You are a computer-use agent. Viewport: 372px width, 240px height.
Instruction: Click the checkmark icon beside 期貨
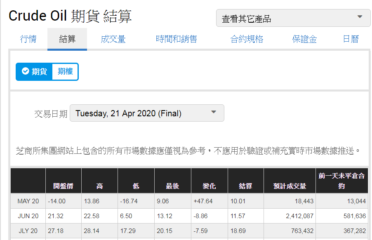point(26,71)
